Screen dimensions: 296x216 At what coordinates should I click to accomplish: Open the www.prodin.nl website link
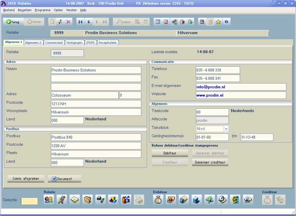coord(210,95)
